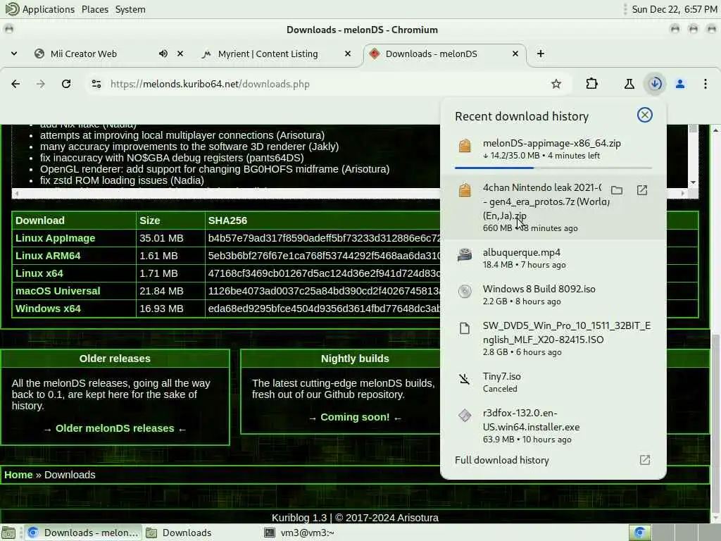Click the clock showing Sun Dec 22
721x541 pixels.
(x=674, y=9)
